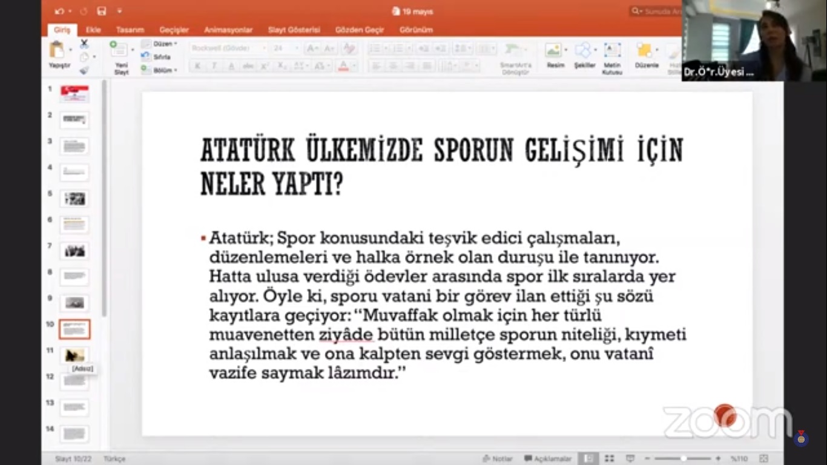The height and width of the screenshot is (465, 827).
Task: Toggle the Notlar notes pane
Action: [498, 458]
